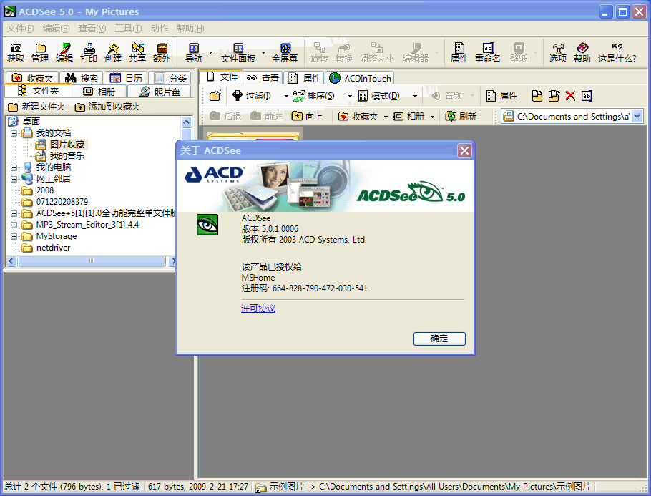Collapse the 我的文档 tree node
The image size is (651, 496).
pos(14,133)
